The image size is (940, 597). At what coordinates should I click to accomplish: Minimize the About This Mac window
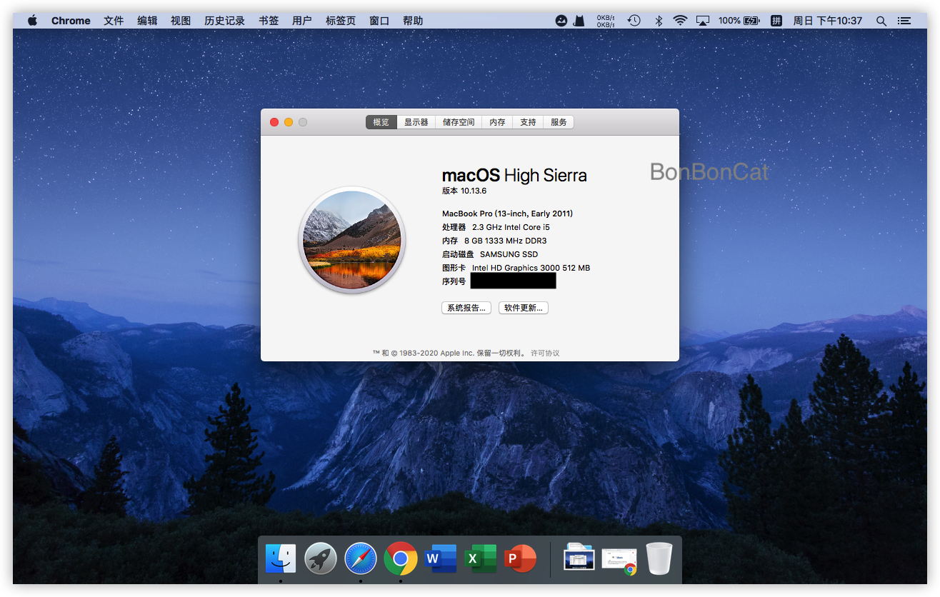(x=289, y=122)
